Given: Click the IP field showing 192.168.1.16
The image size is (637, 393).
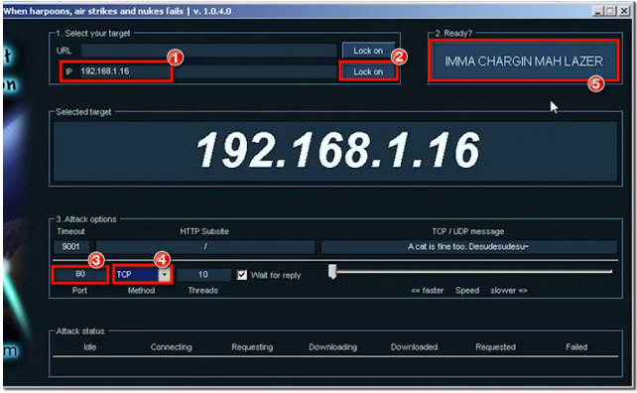Looking at the screenshot, I should tap(208, 71).
